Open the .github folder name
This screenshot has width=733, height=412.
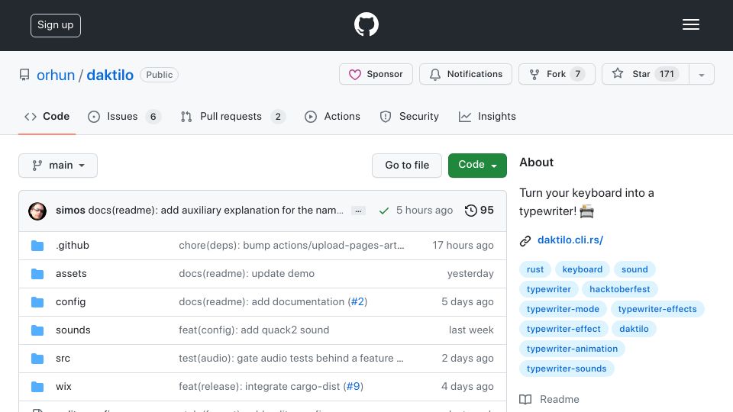point(73,245)
